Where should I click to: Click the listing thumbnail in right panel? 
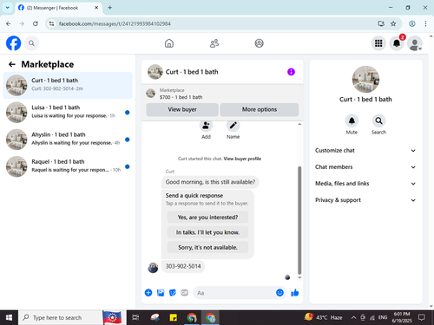click(365, 80)
